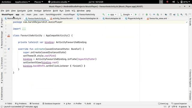
Task: Click the red recording indicator in top bar
Action: point(167,2)
